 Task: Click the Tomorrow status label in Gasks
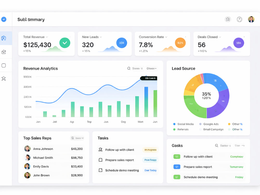(x=236, y=167)
